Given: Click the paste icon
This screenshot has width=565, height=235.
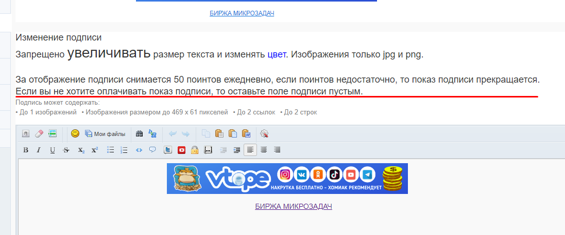Looking at the screenshot, I should click(x=219, y=134).
